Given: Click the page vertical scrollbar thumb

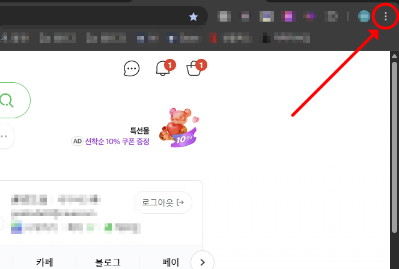Looking at the screenshot, I should pos(394,147).
